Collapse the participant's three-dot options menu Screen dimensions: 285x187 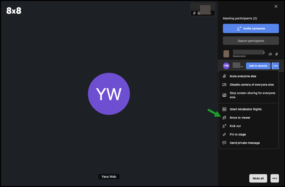pos(275,66)
